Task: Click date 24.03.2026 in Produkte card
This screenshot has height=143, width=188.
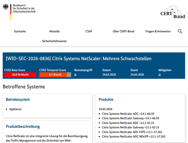Action: point(105,109)
